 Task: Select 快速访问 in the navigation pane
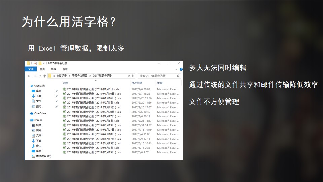(39, 86)
